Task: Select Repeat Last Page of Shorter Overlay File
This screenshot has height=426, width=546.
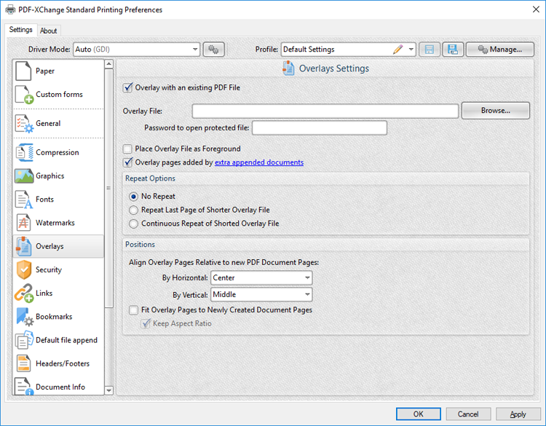Action: pyautogui.click(x=133, y=210)
